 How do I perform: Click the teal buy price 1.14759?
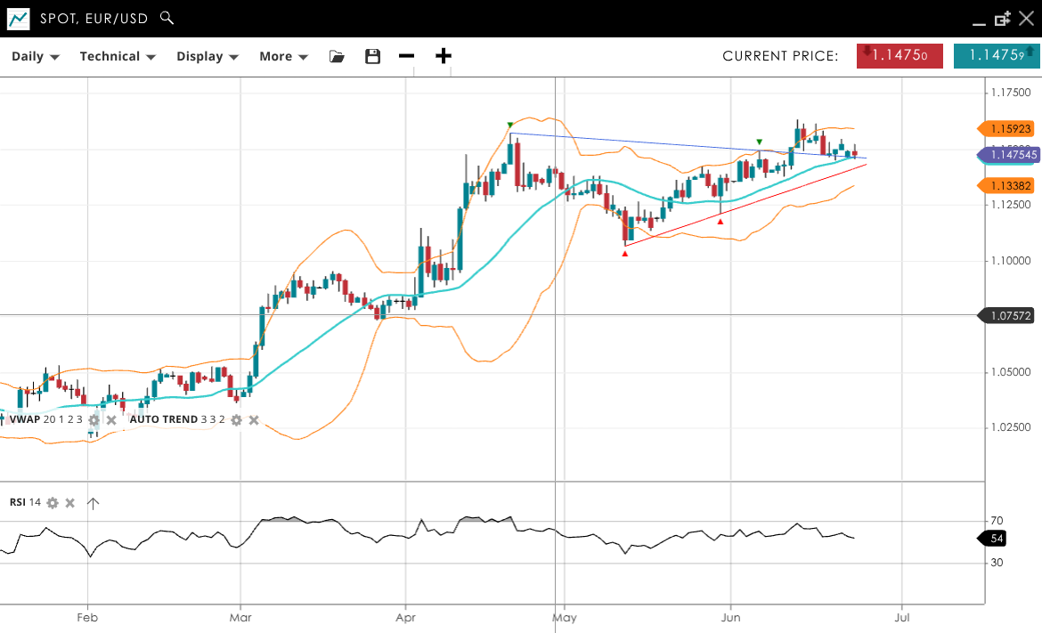point(996,55)
